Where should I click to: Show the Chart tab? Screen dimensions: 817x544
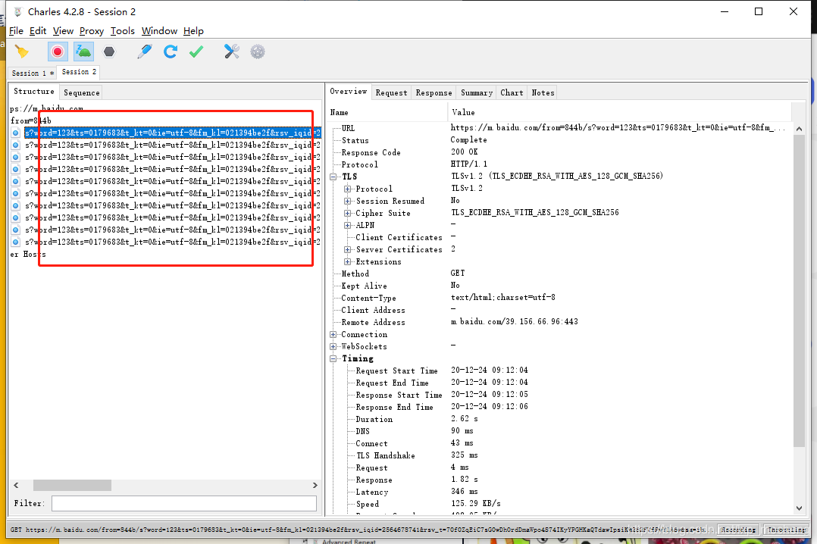tap(512, 92)
